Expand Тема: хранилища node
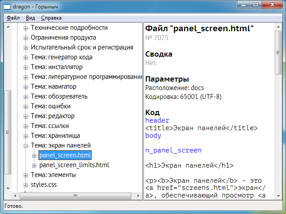This screenshot has width=286, height=214. pyautogui.click(x=26, y=136)
